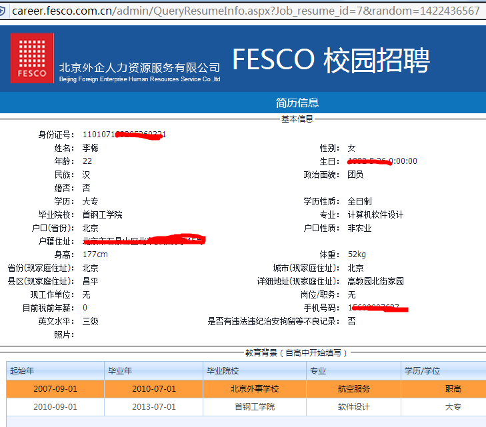Click the '基本信息' section heading

click(x=297, y=119)
